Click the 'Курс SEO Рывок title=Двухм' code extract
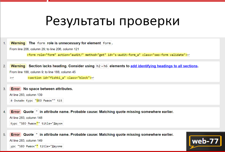The image size is (225, 152). click(x=36, y=123)
